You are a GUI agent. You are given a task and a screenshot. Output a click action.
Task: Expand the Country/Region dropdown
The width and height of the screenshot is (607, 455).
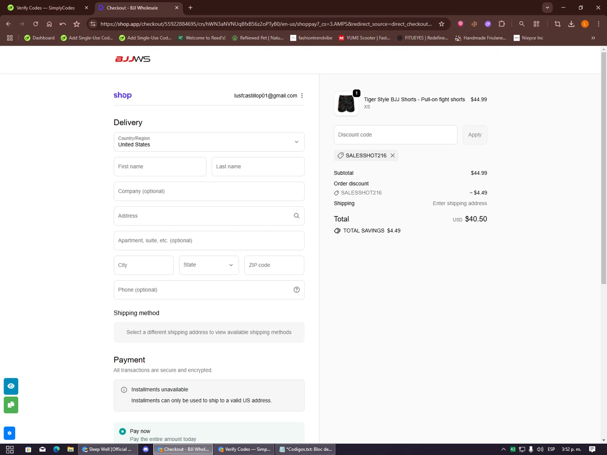click(x=209, y=142)
